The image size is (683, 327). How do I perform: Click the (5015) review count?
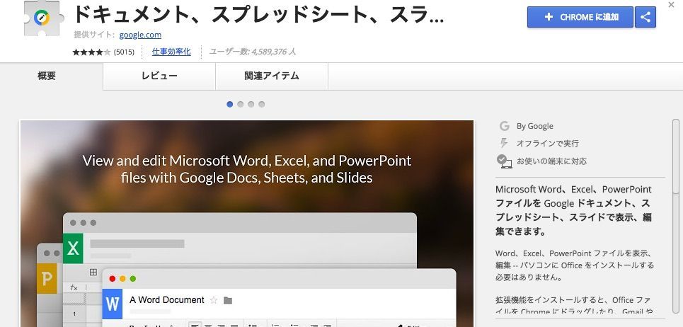coord(124,52)
